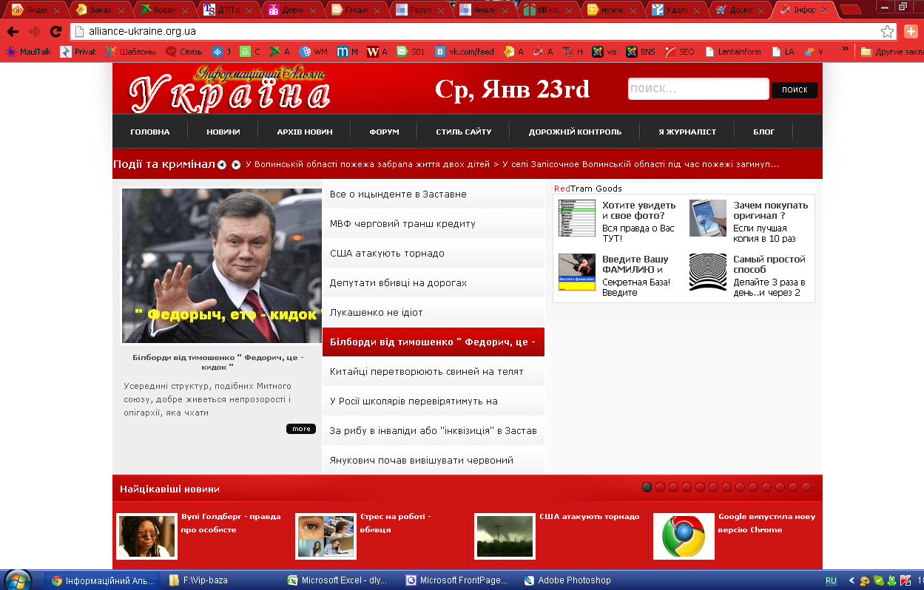This screenshot has height=590, width=924.
Task: Select the first carousel dot under Найцікавіші новини
Action: (647, 486)
